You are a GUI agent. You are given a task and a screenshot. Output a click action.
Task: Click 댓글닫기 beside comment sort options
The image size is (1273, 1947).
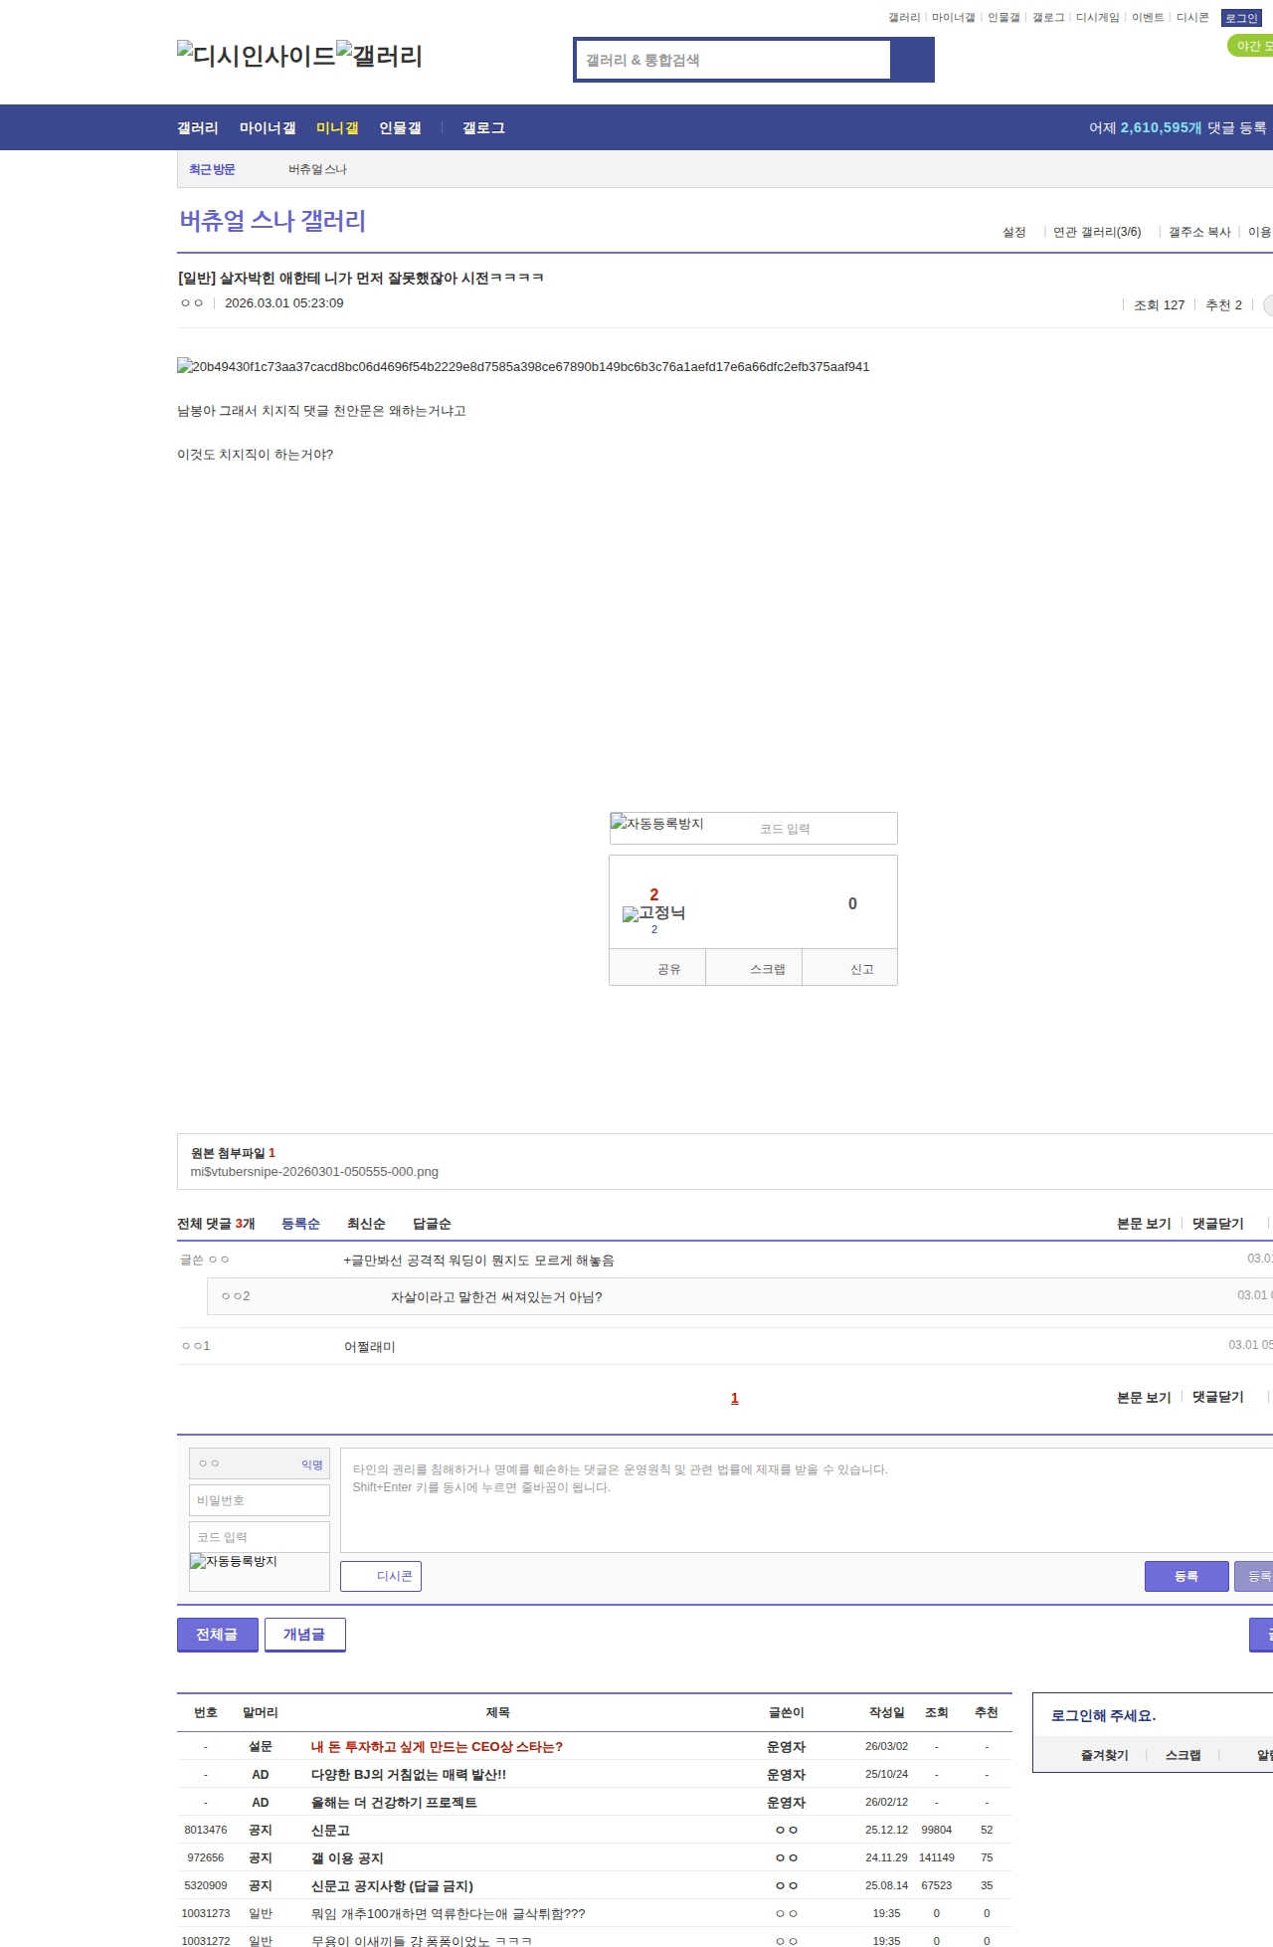(x=1218, y=1224)
